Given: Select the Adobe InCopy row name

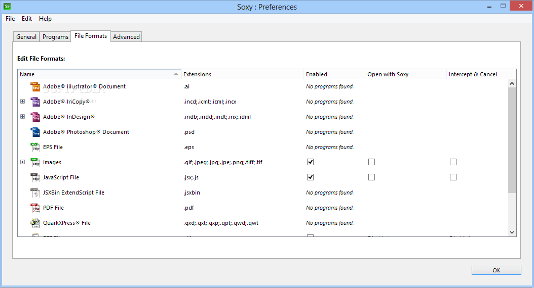Looking at the screenshot, I should (x=66, y=102).
